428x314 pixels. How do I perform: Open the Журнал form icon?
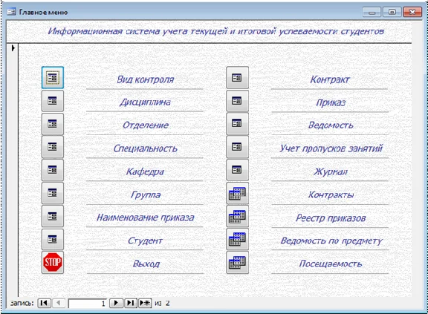237,170
